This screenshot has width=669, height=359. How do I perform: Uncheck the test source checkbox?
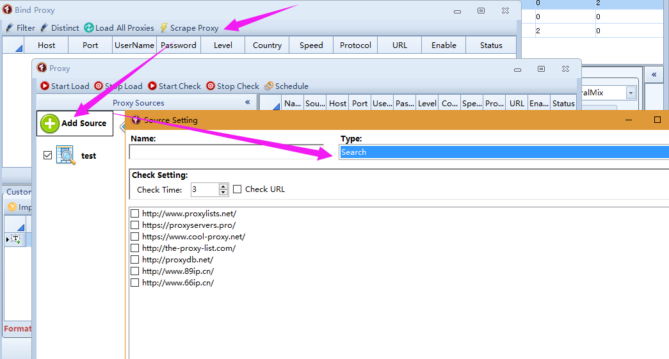click(x=47, y=156)
